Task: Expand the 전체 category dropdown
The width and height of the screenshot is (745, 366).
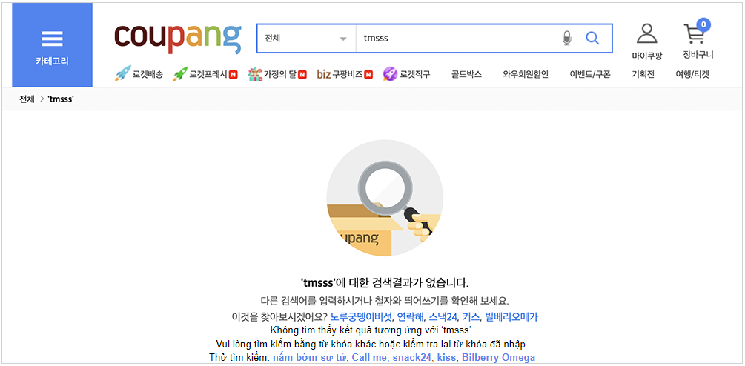Action: coord(306,38)
